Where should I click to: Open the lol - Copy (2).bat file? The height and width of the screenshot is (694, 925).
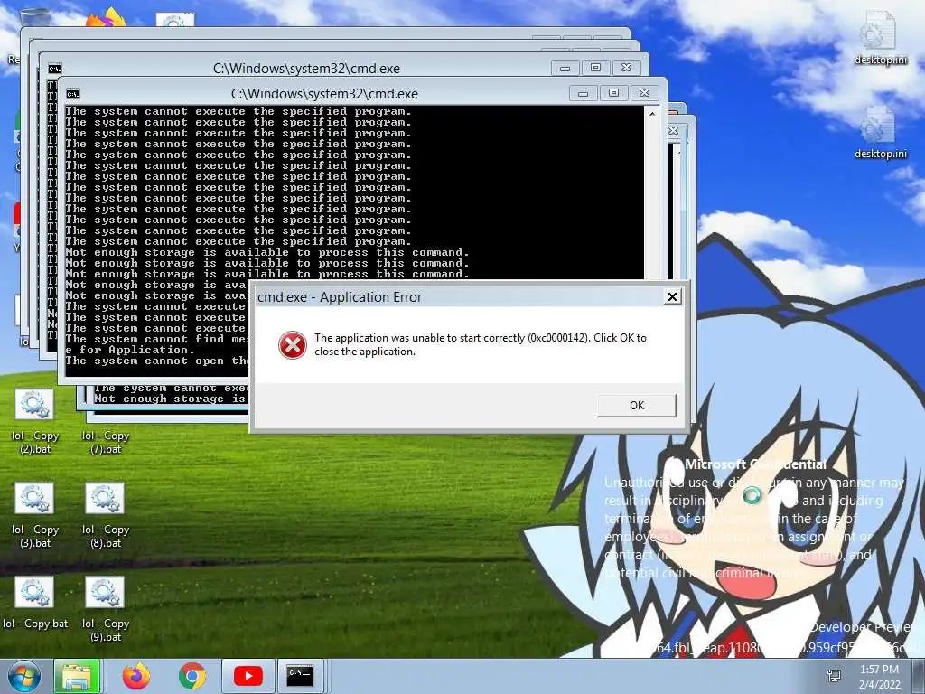tap(35, 422)
